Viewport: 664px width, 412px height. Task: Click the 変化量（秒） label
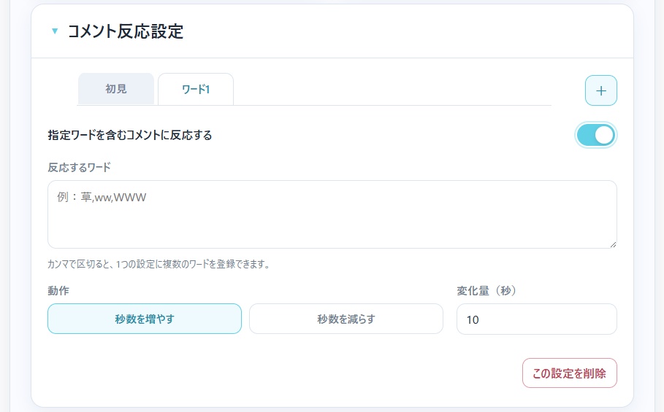(x=486, y=291)
